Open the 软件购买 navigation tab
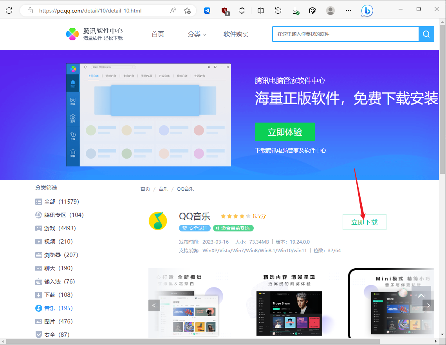Screen dimensions: 446x345 click(236, 34)
